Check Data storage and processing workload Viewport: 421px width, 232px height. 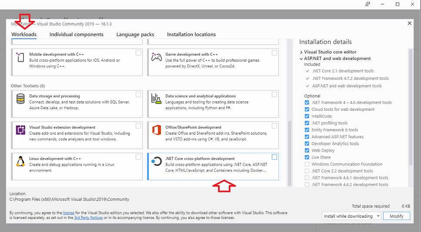tap(138, 94)
